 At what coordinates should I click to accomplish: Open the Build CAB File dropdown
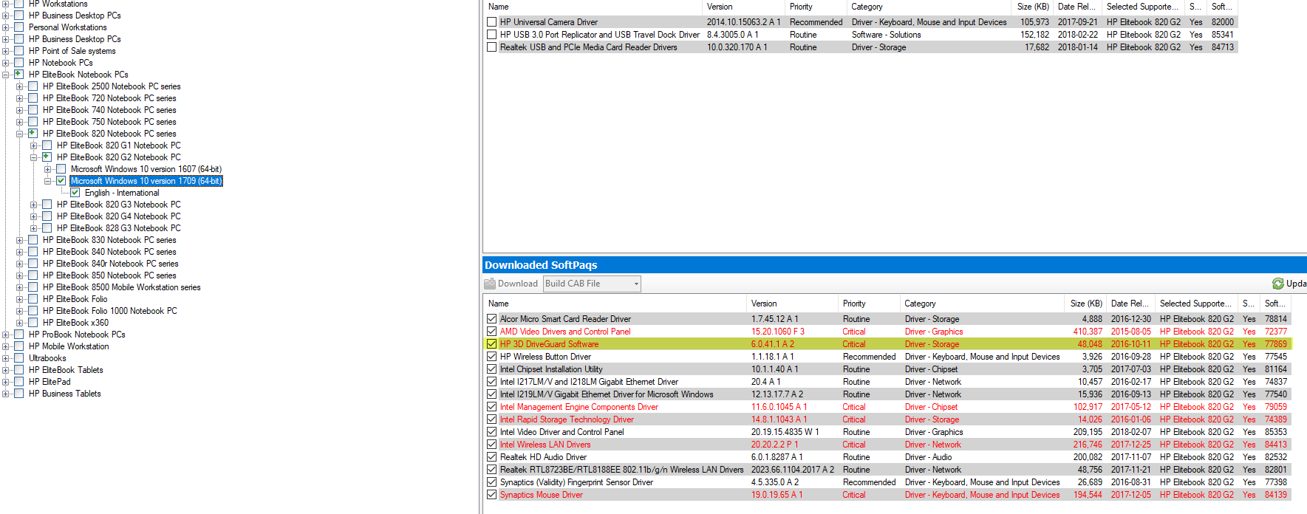click(592, 284)
